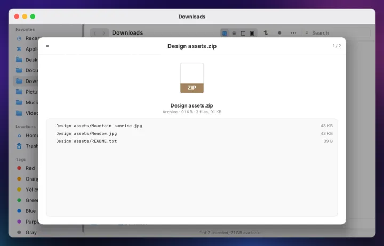The image size is (384, 246).
Task: Open Trash under Locations
Action: click(x=27, y=146)
